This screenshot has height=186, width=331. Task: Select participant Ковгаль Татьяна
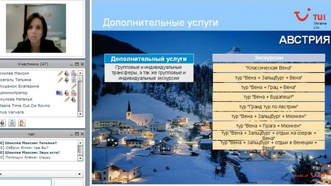16,80
